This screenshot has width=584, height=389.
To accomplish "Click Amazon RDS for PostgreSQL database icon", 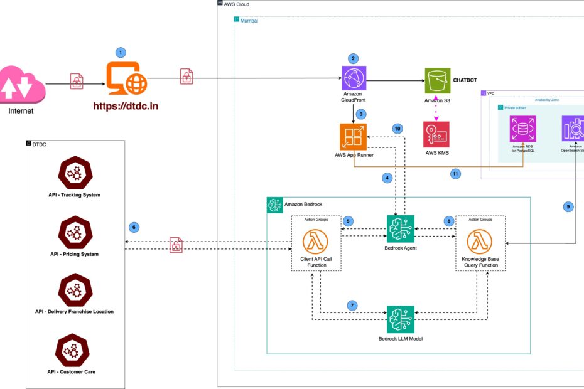I will (523, 129).
